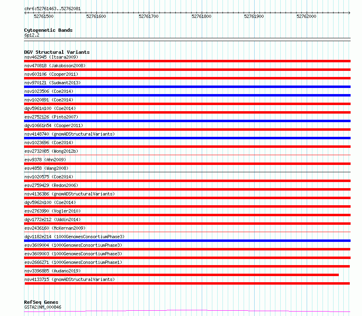Screen dimensions: 362x316
Task: Click the right arrowhead of the ruler
Action: [349, 13]
